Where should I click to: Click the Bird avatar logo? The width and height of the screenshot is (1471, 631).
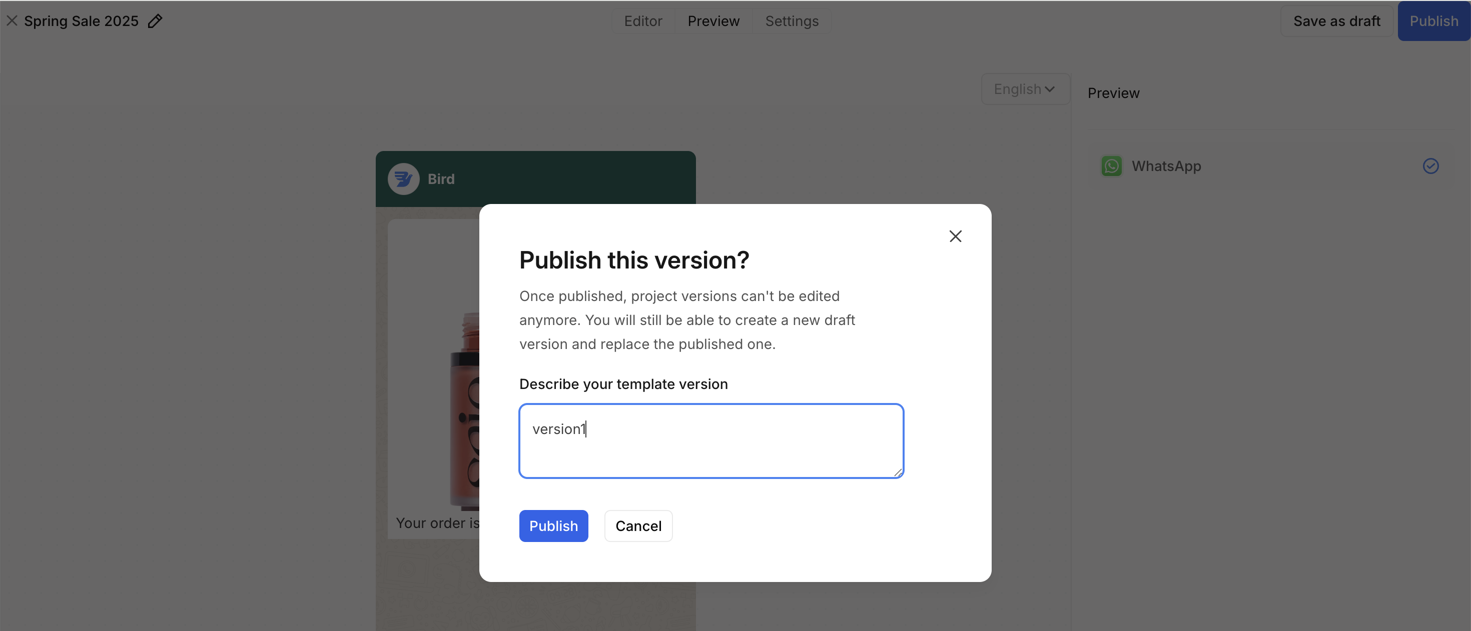point(403,179)
